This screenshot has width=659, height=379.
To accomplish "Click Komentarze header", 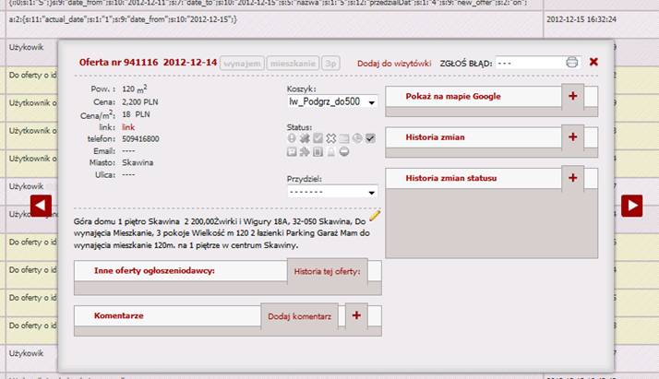I will pos(118,315).
